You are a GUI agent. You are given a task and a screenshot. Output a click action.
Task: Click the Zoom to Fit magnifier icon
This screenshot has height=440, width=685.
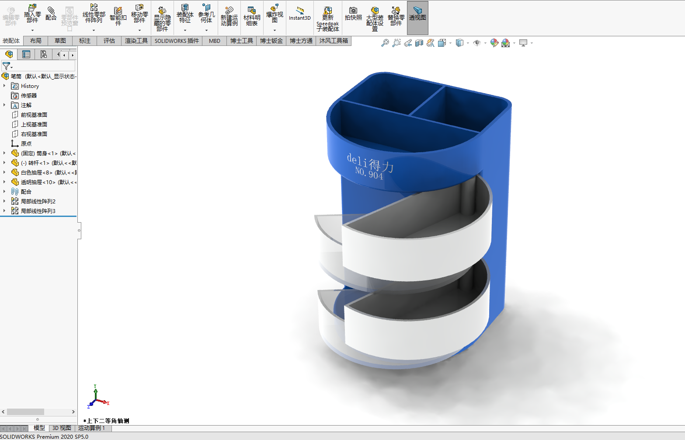coord(385,43)
